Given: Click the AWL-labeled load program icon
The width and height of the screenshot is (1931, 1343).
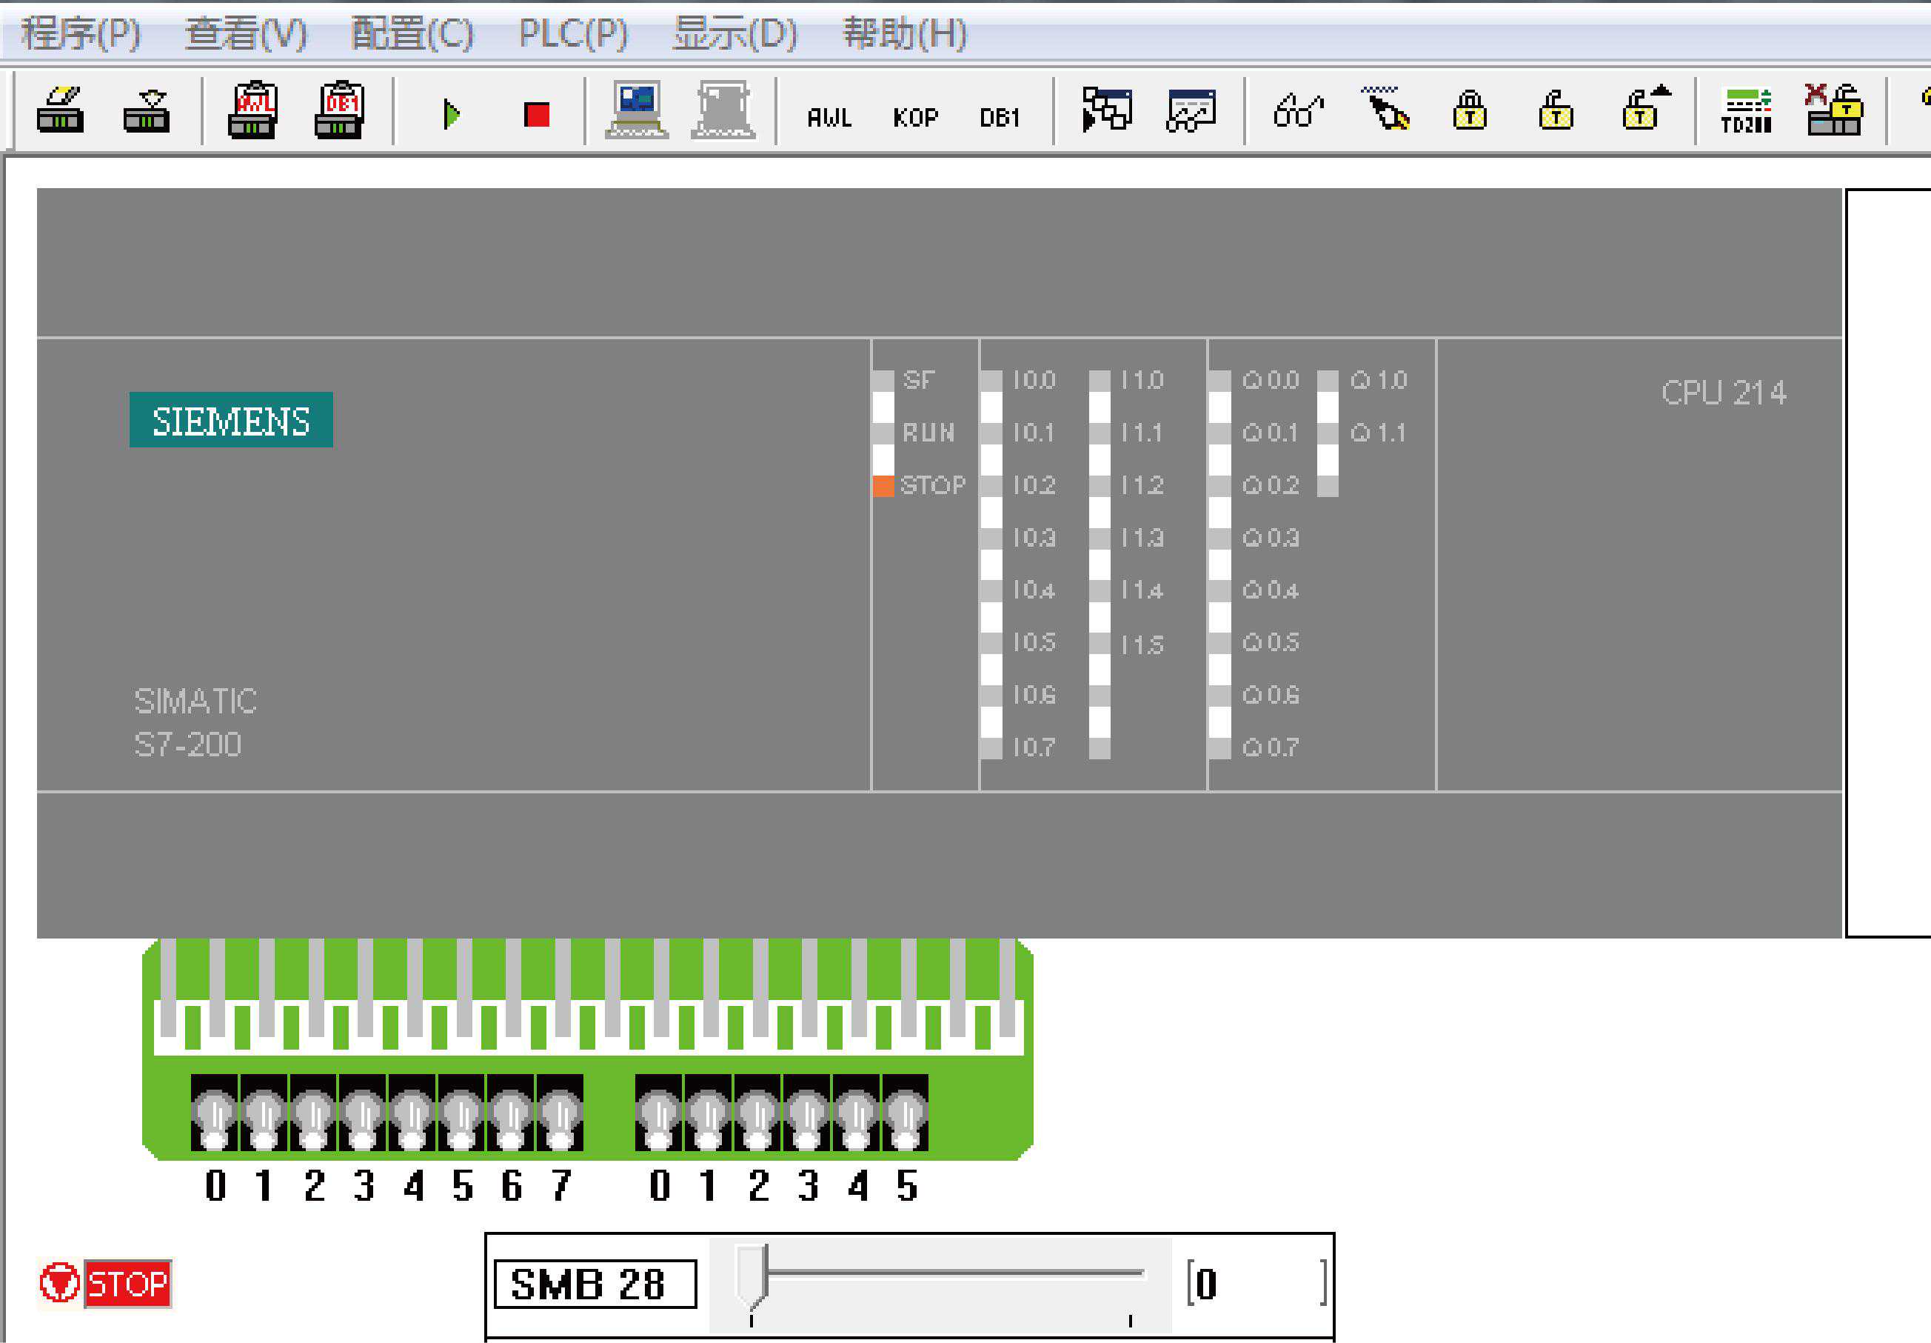Looking at the screenshot, I should coord(252,110).
